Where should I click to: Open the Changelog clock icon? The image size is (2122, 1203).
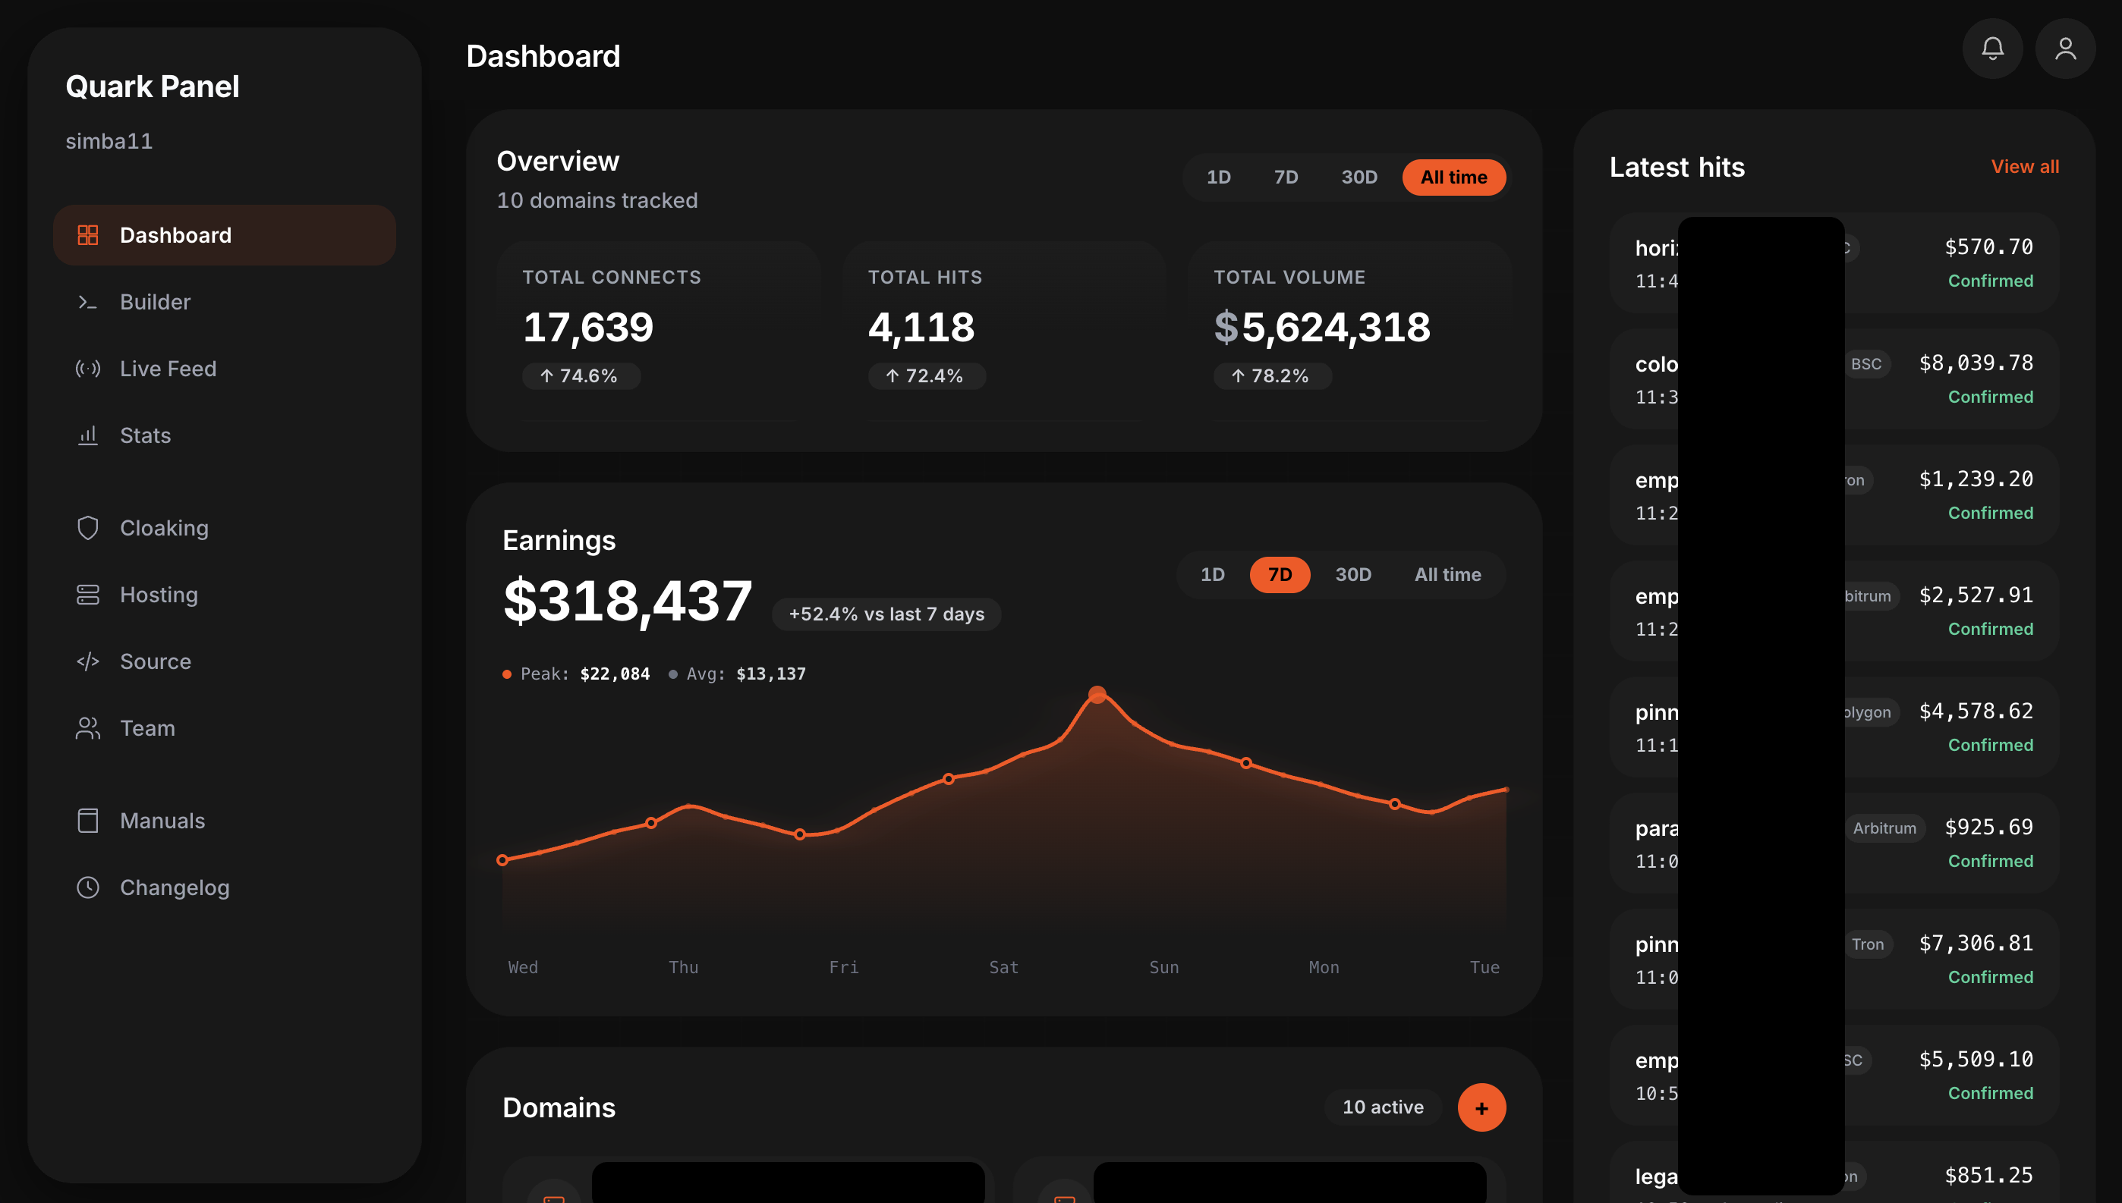pos(87,887)
